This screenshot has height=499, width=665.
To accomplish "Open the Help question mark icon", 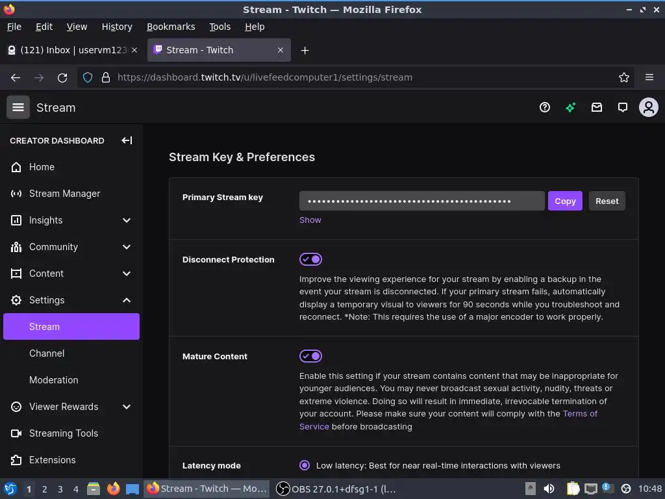I will pyautogui.click(x=545, y=107).
